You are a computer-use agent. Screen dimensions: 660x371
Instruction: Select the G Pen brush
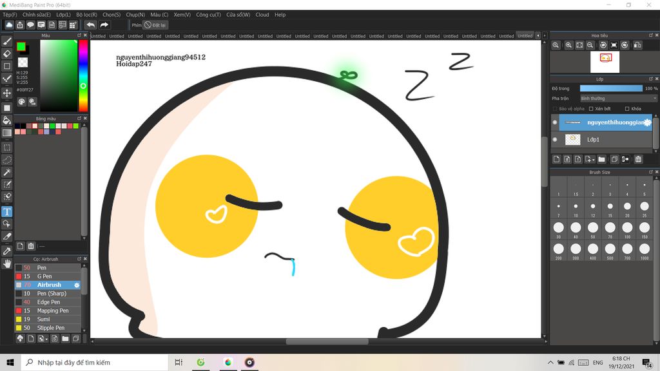click(x=48, y=276)
